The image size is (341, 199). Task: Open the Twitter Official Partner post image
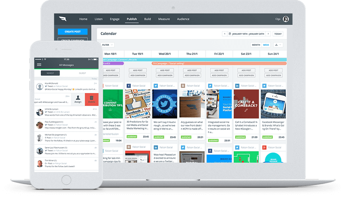pyautogui.click(x=165, y=104)
